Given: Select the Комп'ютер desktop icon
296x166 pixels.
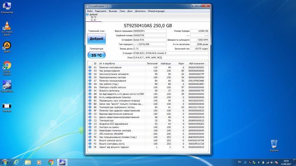Looking at the screenshot, I should pyautogui.click(x=7, y=7).
